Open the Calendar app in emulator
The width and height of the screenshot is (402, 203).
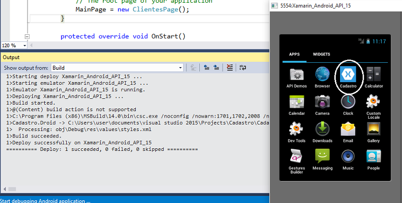click(x=296, y=105)
